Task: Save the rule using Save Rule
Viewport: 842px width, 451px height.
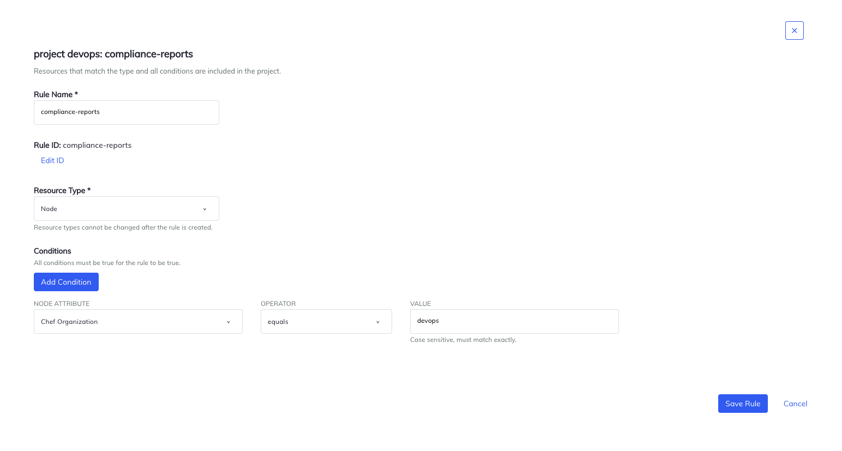Action: [x=743, y=404]
